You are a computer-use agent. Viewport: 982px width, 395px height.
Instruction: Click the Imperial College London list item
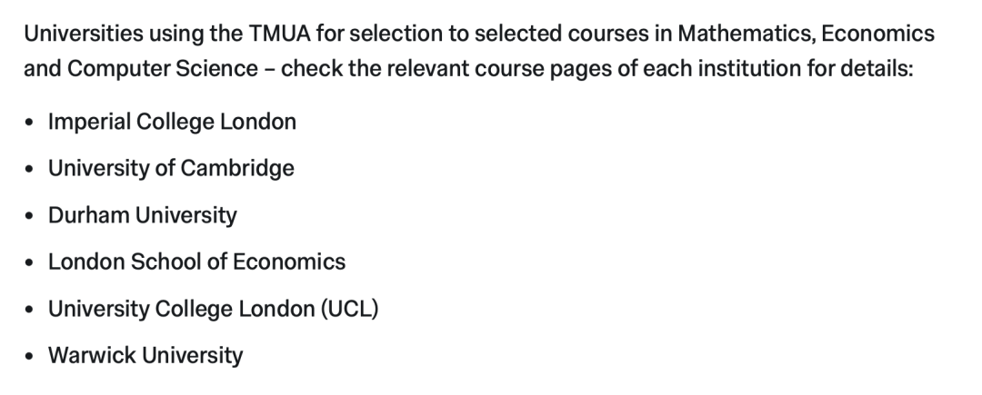pos(172,122)
